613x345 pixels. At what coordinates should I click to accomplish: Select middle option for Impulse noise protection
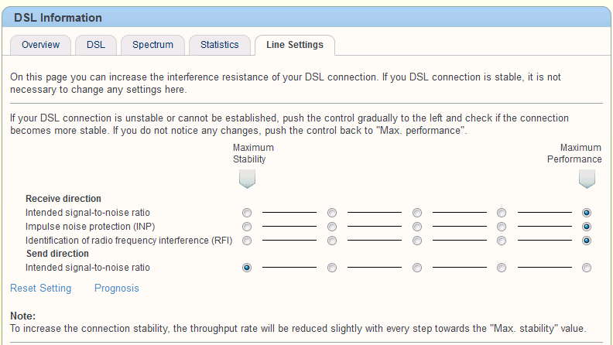[417, 227]
